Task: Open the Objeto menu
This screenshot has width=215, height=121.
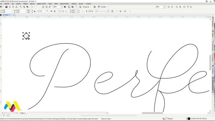Action: pos(26,4)
